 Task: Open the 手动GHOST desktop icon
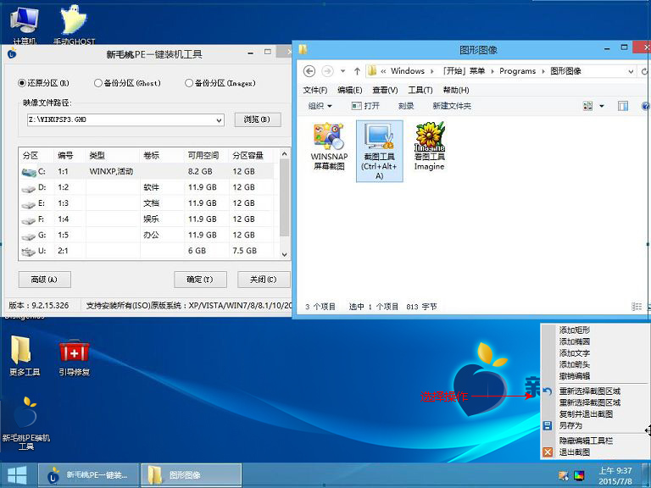[x=74, y=25]
